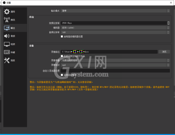Open the 音频 (Audio) speaker settings page
The width and height of the screenshot is (175, 135).
pyautogui.click(x=15, y=36)
